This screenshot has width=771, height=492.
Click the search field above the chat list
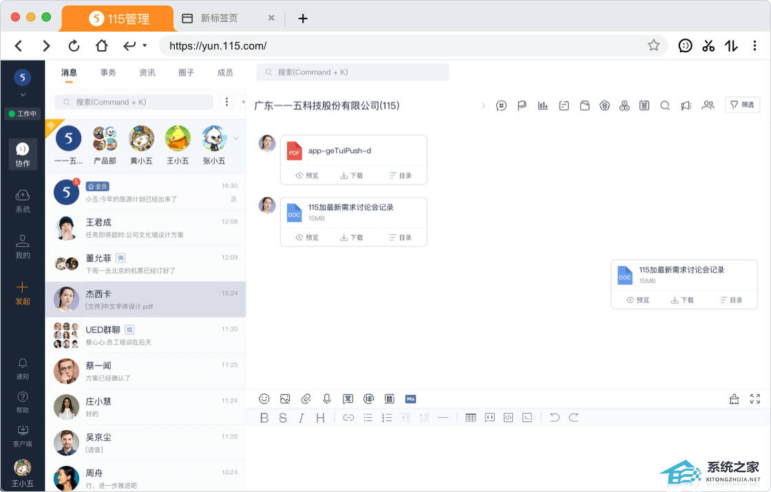134,102
